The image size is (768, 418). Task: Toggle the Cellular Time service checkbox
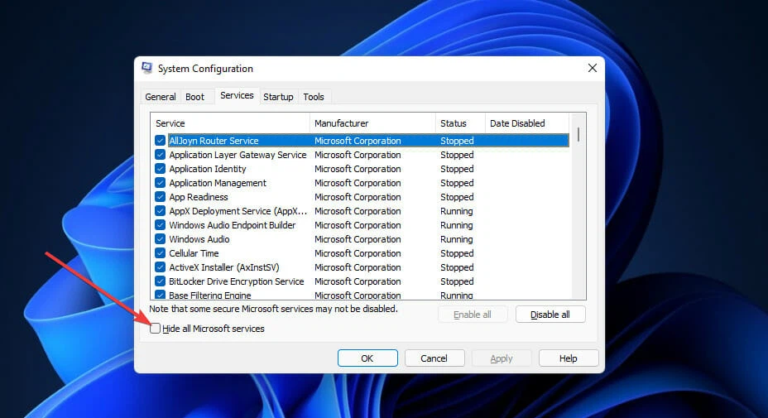coord(161,253)
